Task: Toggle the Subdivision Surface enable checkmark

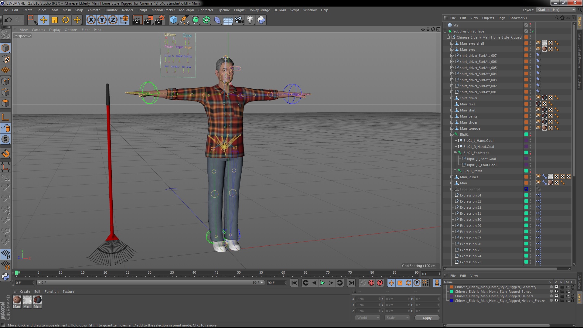Action: [533, 31]
